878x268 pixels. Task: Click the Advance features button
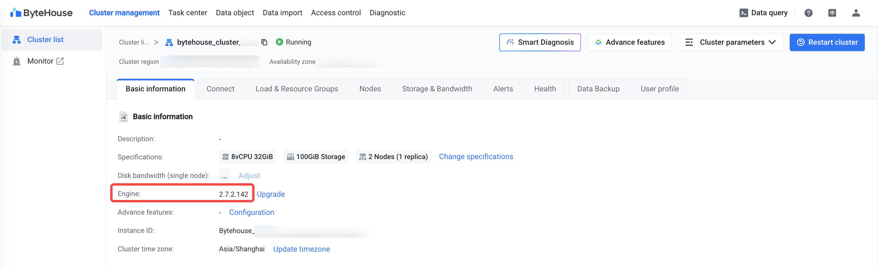[629, 42]
